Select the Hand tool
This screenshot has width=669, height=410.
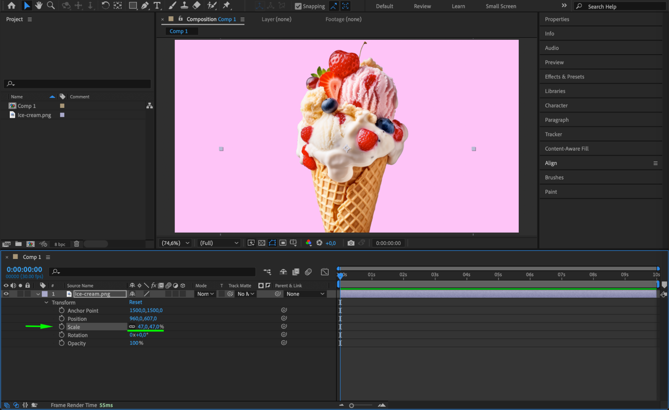39,5
